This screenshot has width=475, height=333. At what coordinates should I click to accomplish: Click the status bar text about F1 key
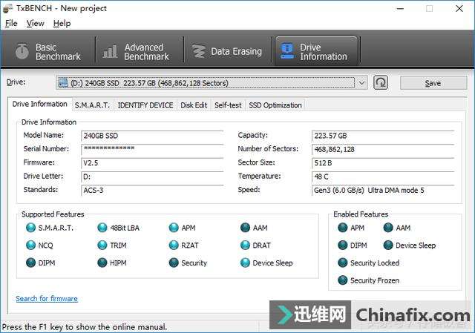pos(85,327)
